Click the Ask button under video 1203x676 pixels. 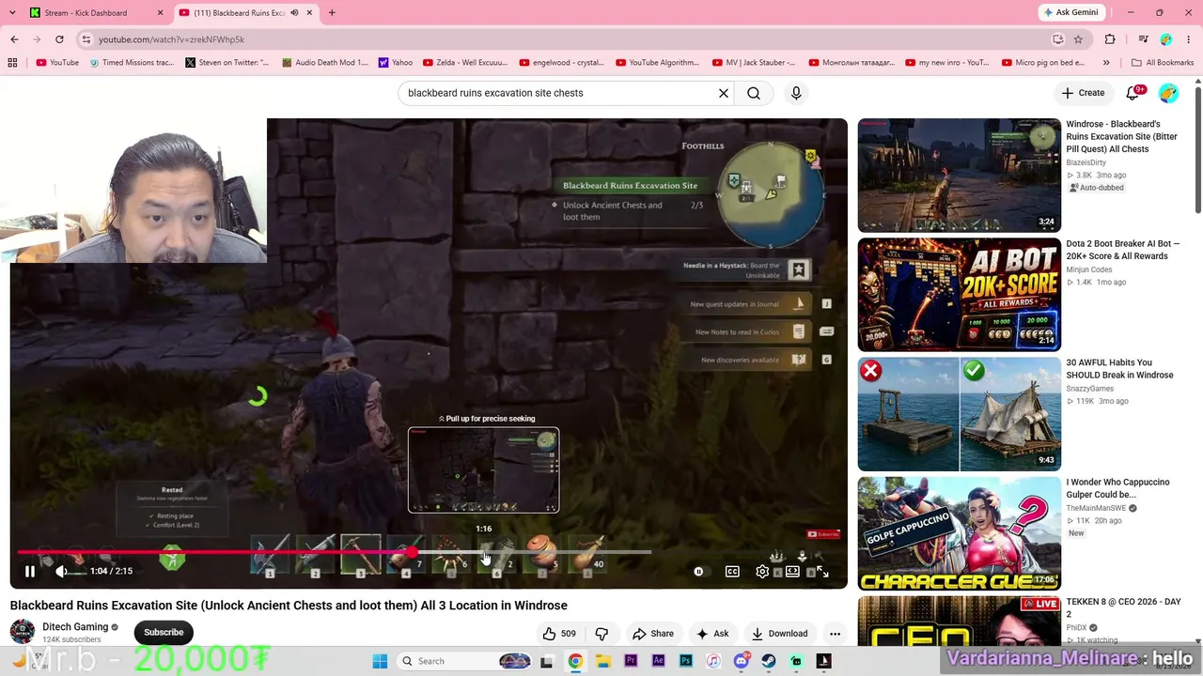711,634
